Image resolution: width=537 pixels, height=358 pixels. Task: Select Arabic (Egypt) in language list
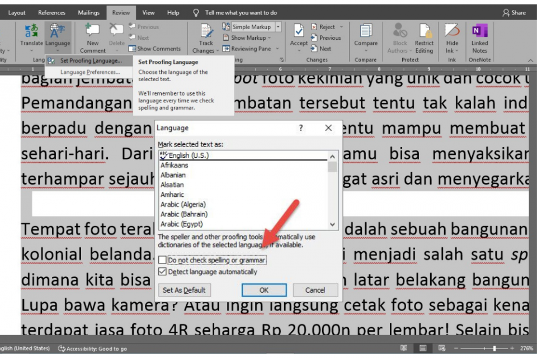click(x=243, y=224)
